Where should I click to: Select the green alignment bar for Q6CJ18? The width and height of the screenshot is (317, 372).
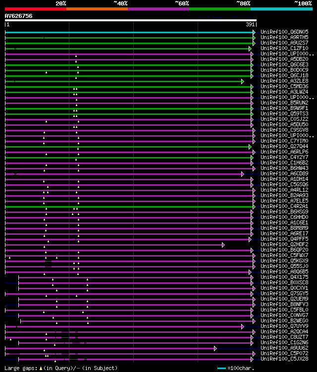pos(128,76)
